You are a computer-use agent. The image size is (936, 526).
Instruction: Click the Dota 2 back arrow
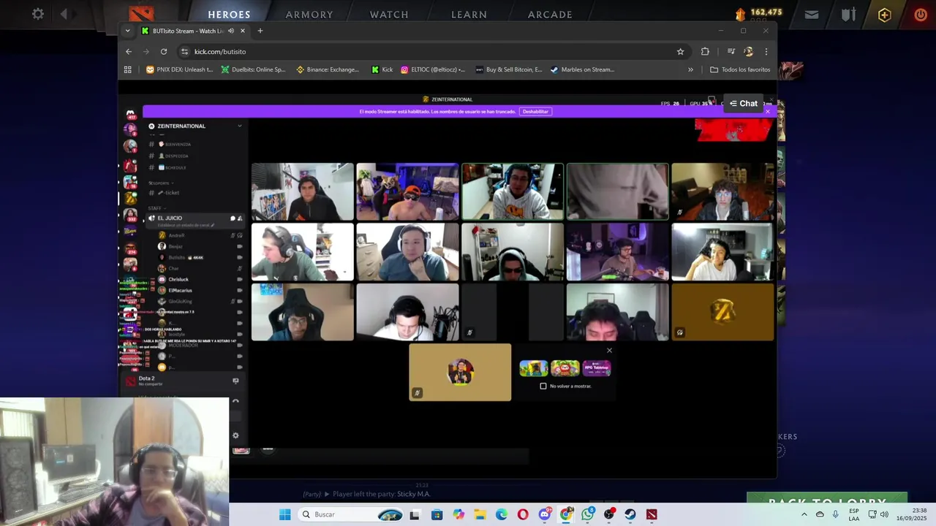pyautogui.click(x=64, y=14)
